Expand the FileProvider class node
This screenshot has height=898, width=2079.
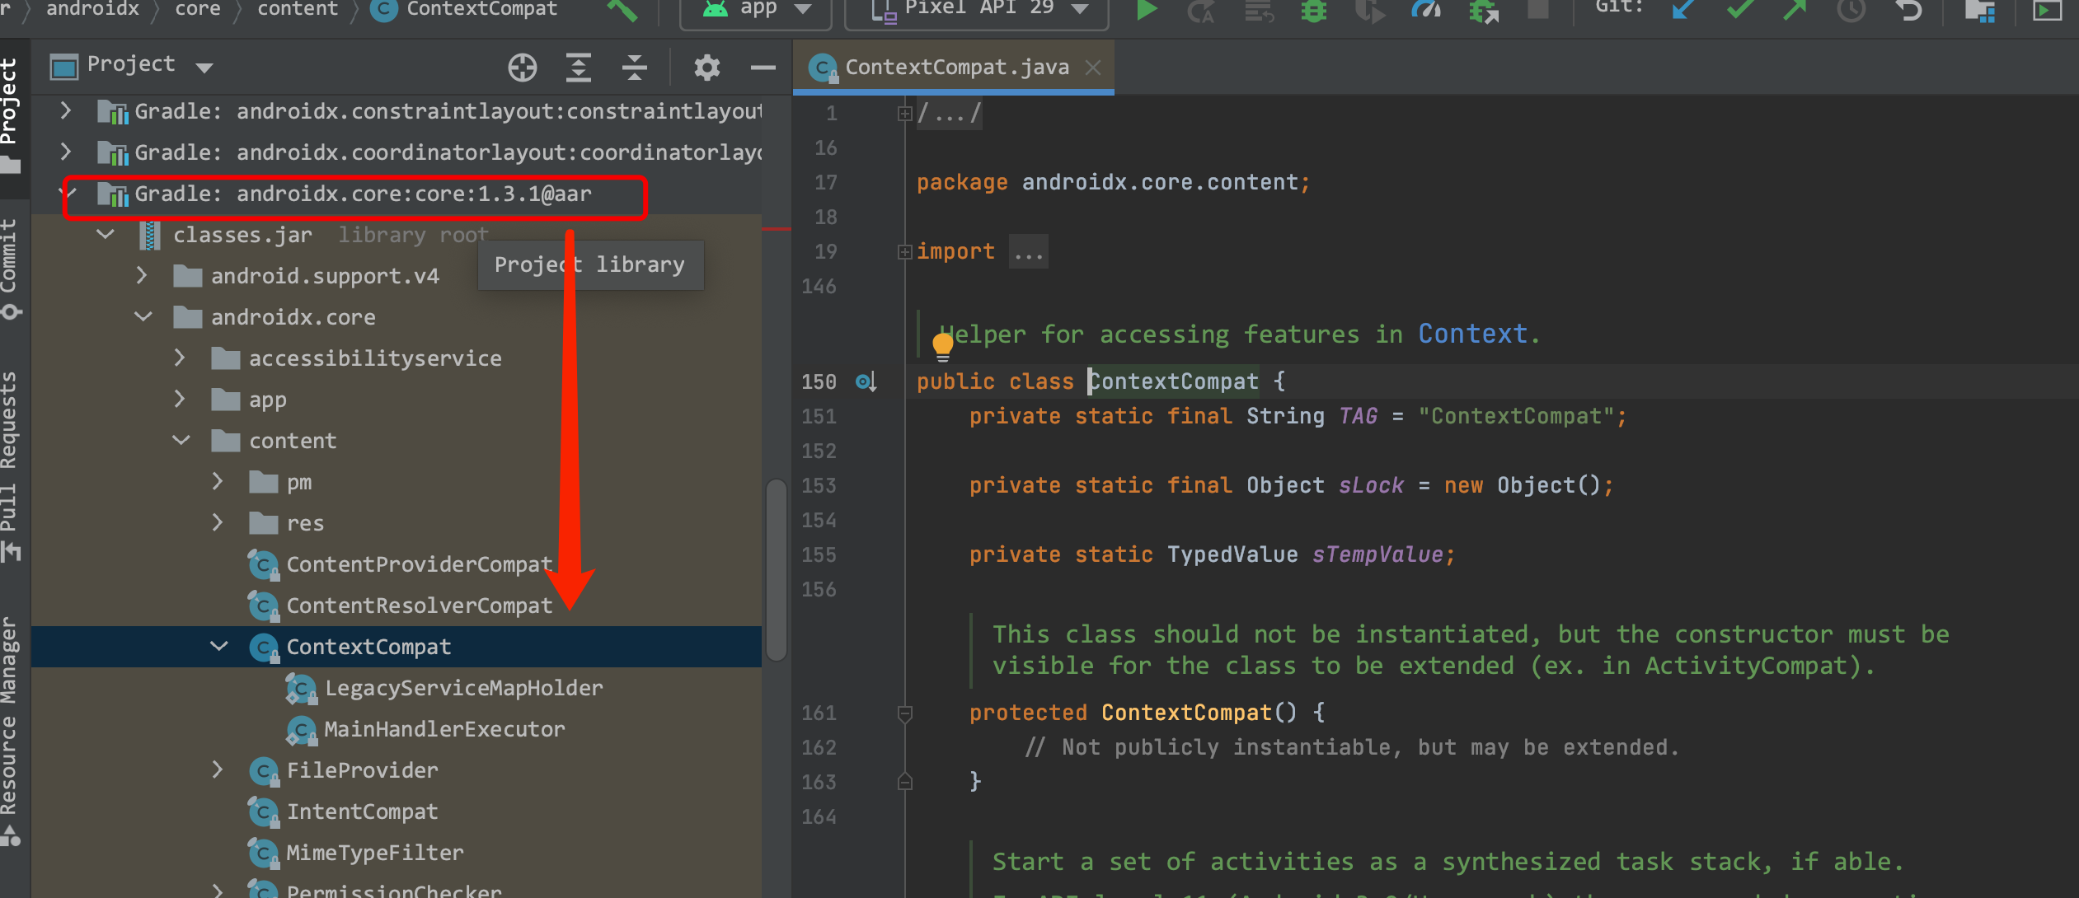218,770
